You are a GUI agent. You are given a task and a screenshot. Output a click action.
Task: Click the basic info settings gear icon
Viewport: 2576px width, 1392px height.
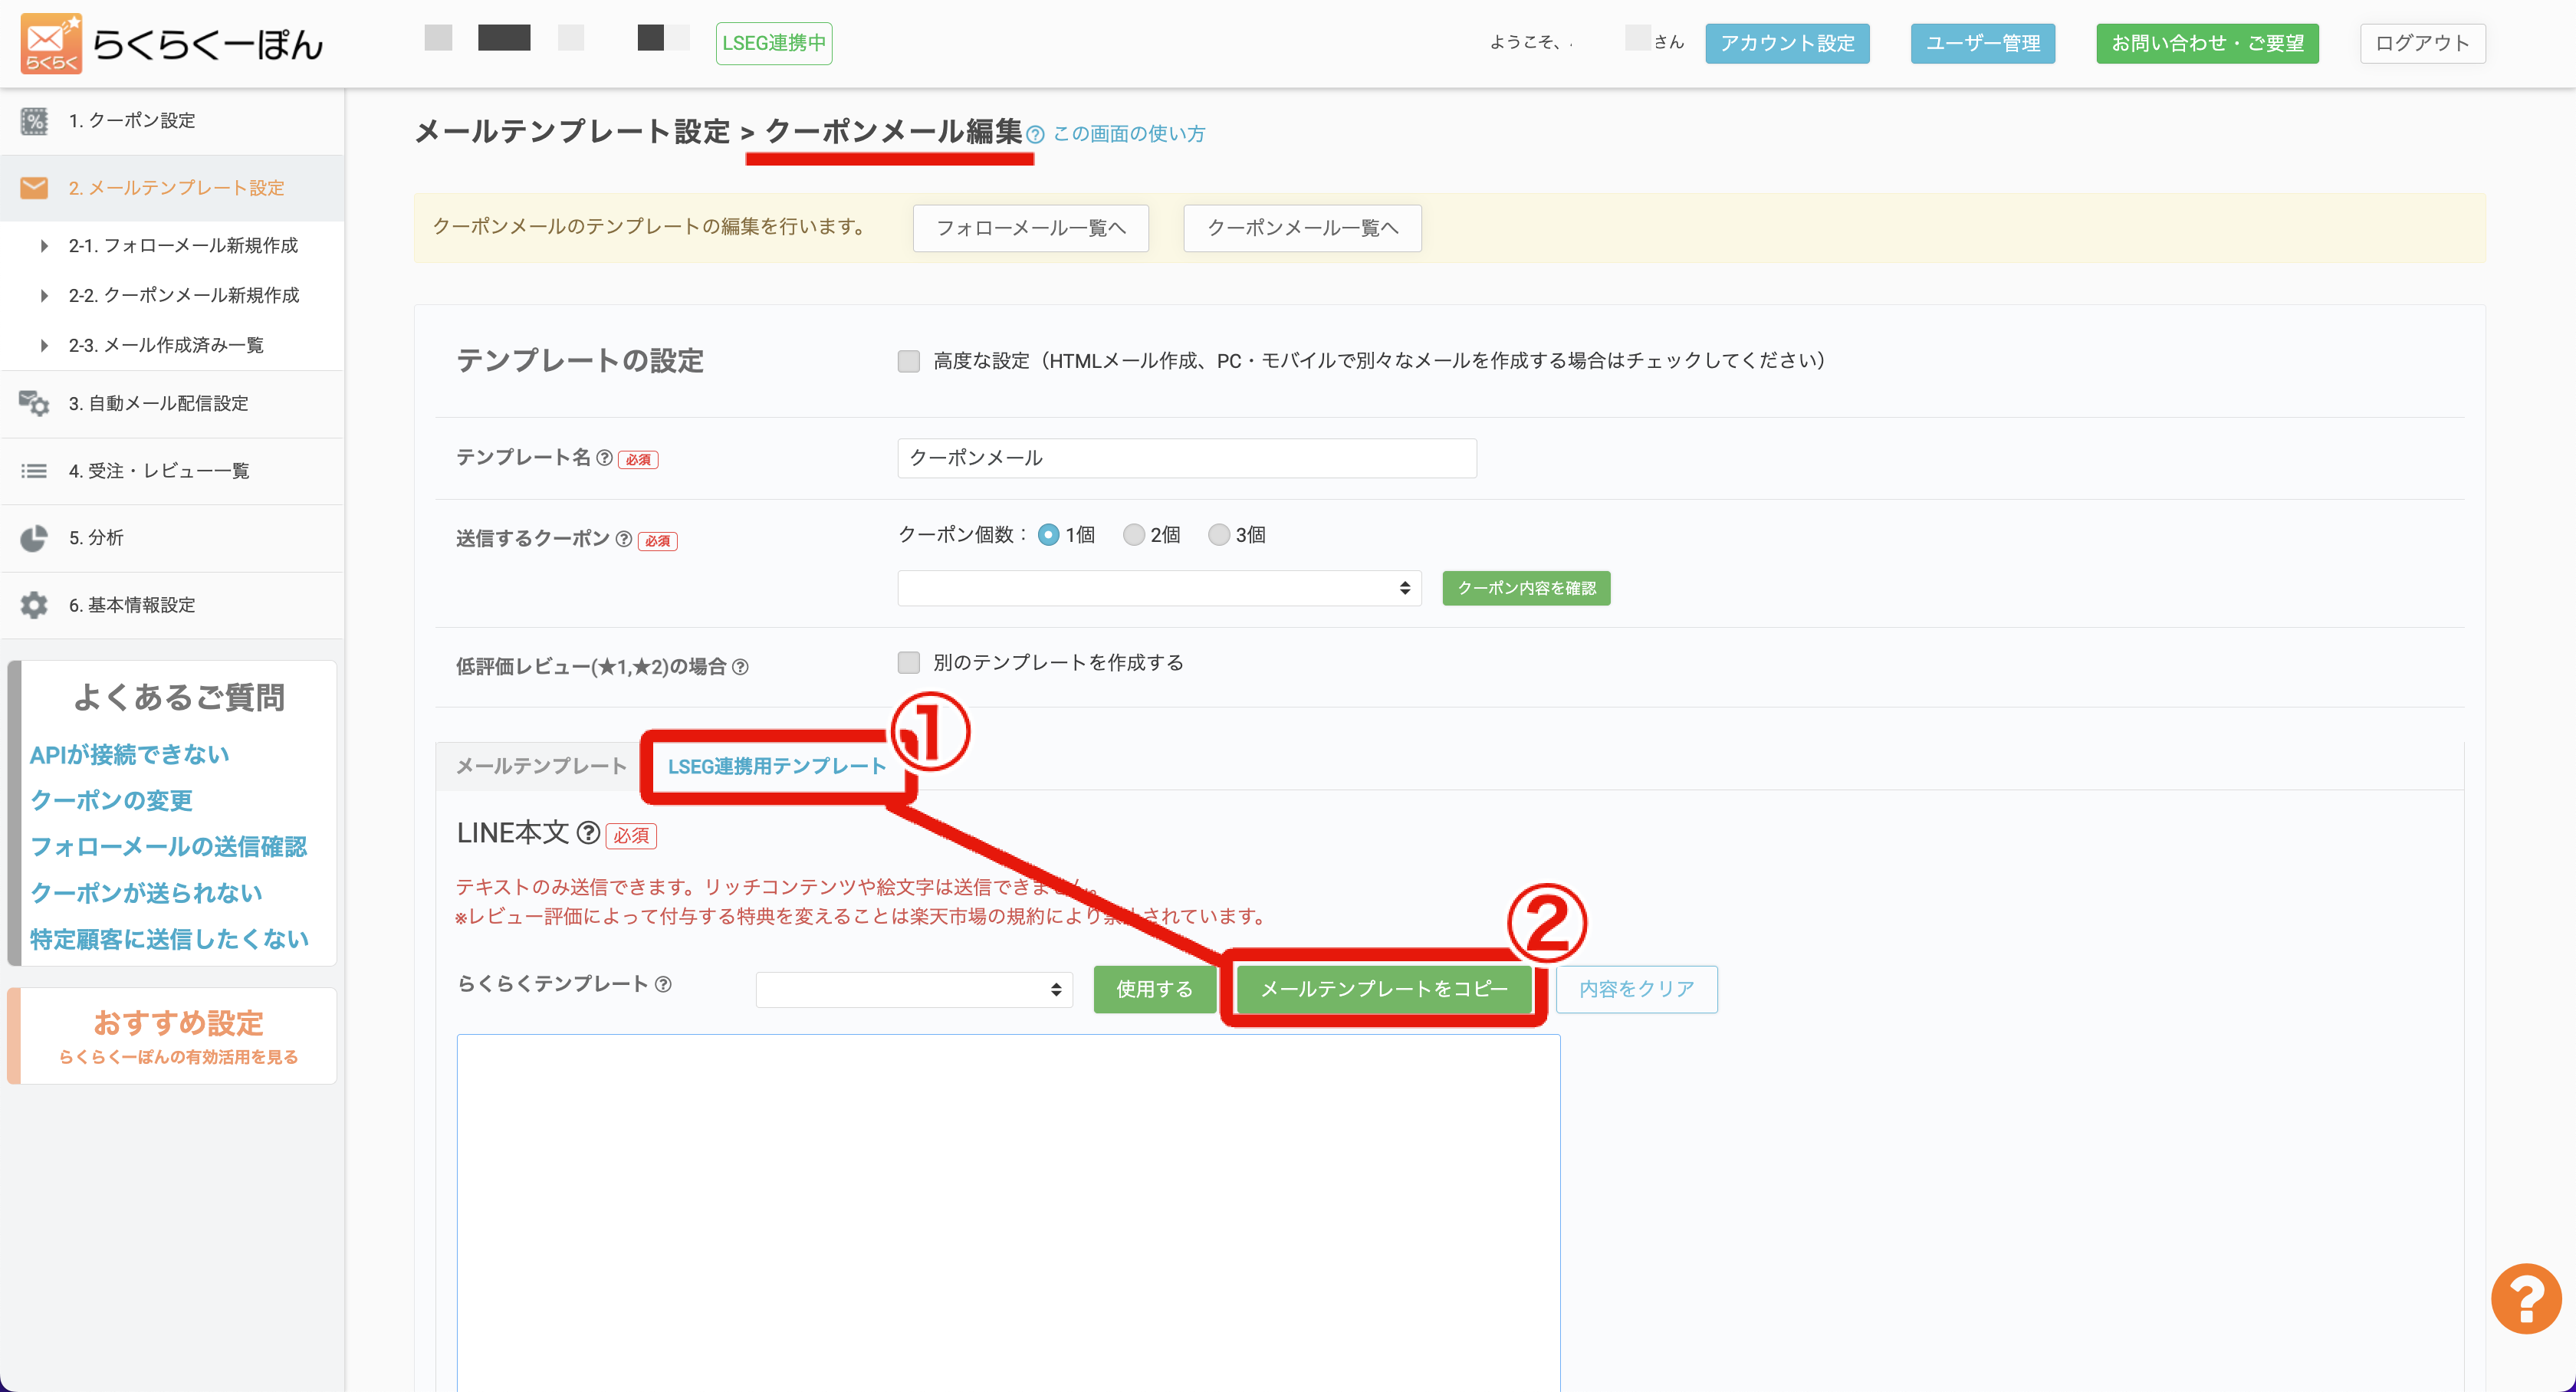pyautogui.click(x=34, y=605)
